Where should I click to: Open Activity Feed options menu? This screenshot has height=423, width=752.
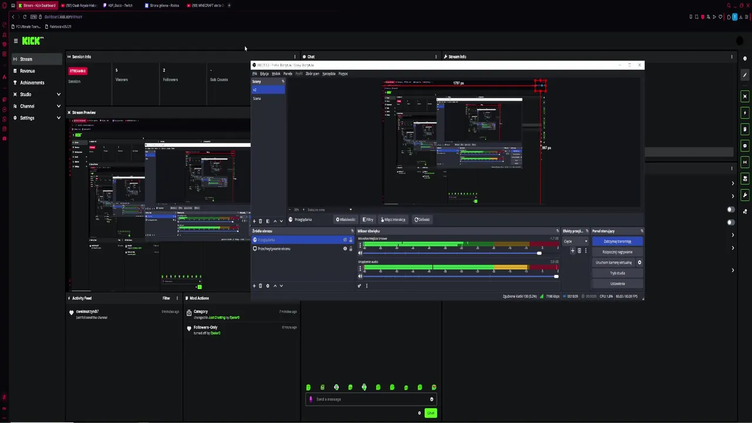177,298
